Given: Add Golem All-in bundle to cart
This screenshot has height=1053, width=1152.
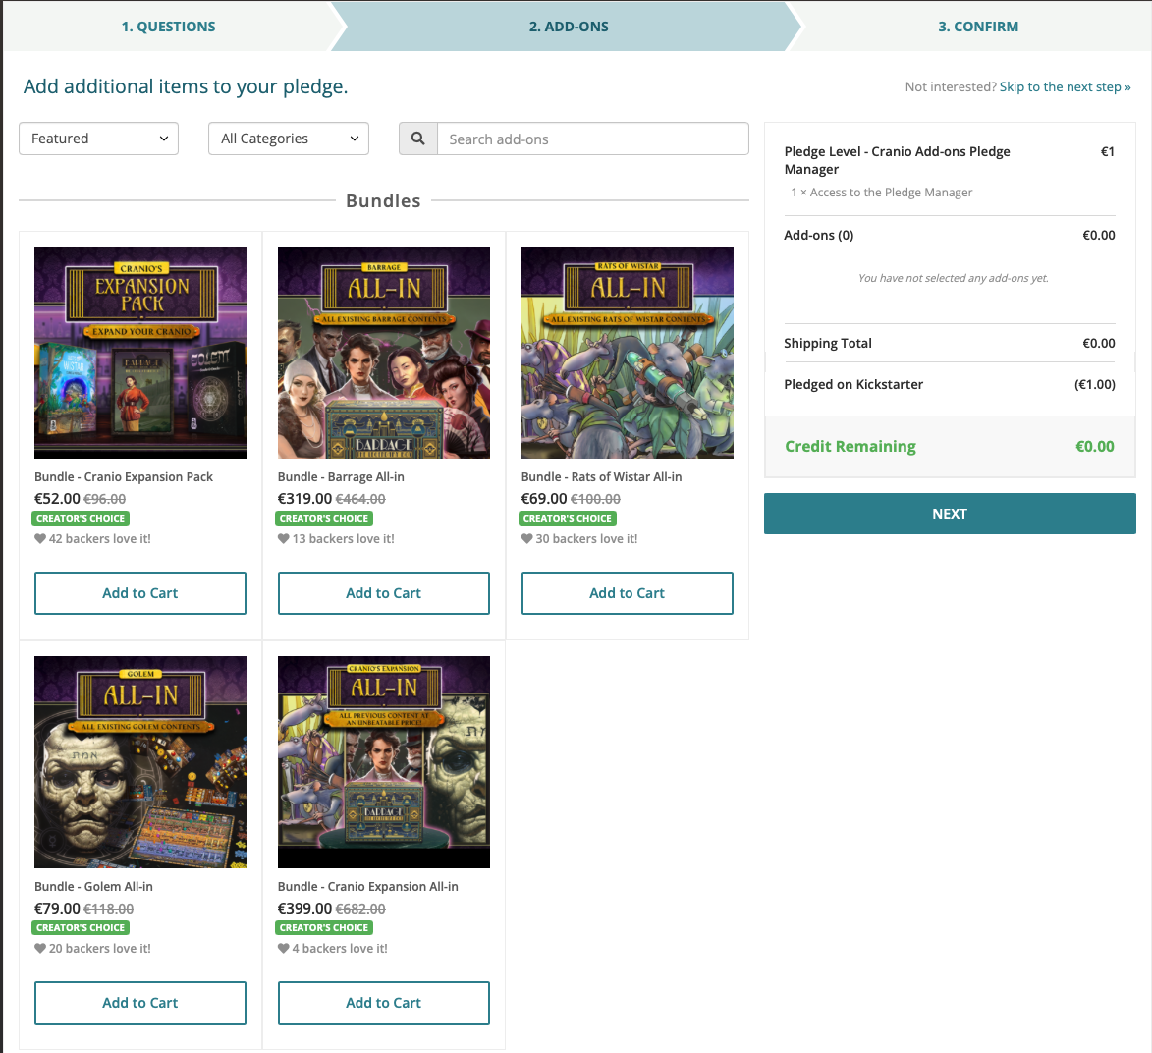Looking at the screenshot, I should click(x=140, y=1003).
